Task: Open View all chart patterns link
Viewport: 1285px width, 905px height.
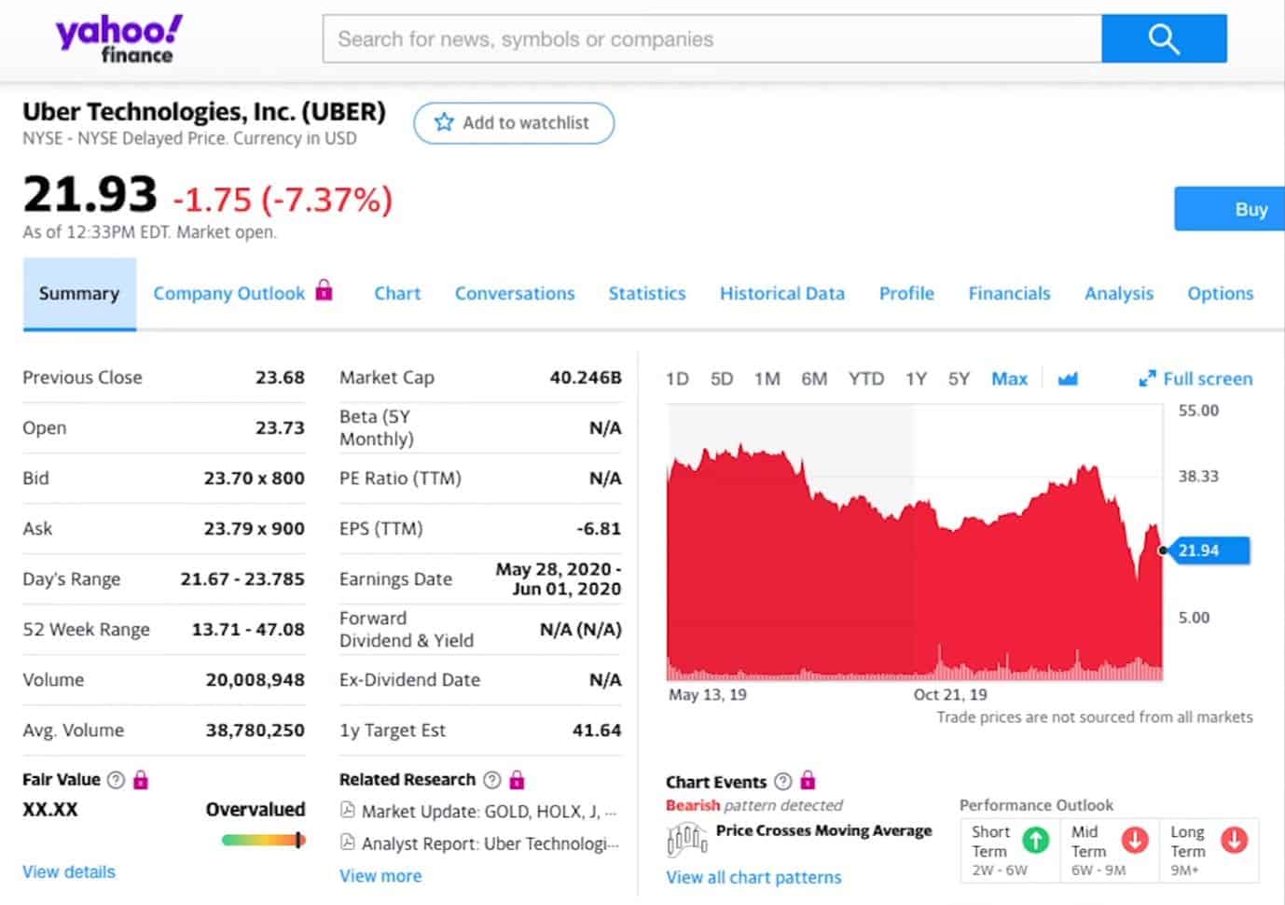Action: pyautogui.click(x=753, y=877)
